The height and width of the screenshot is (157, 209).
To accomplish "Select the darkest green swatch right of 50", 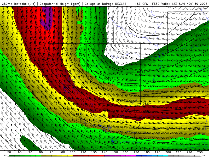I will coord(12,156).
